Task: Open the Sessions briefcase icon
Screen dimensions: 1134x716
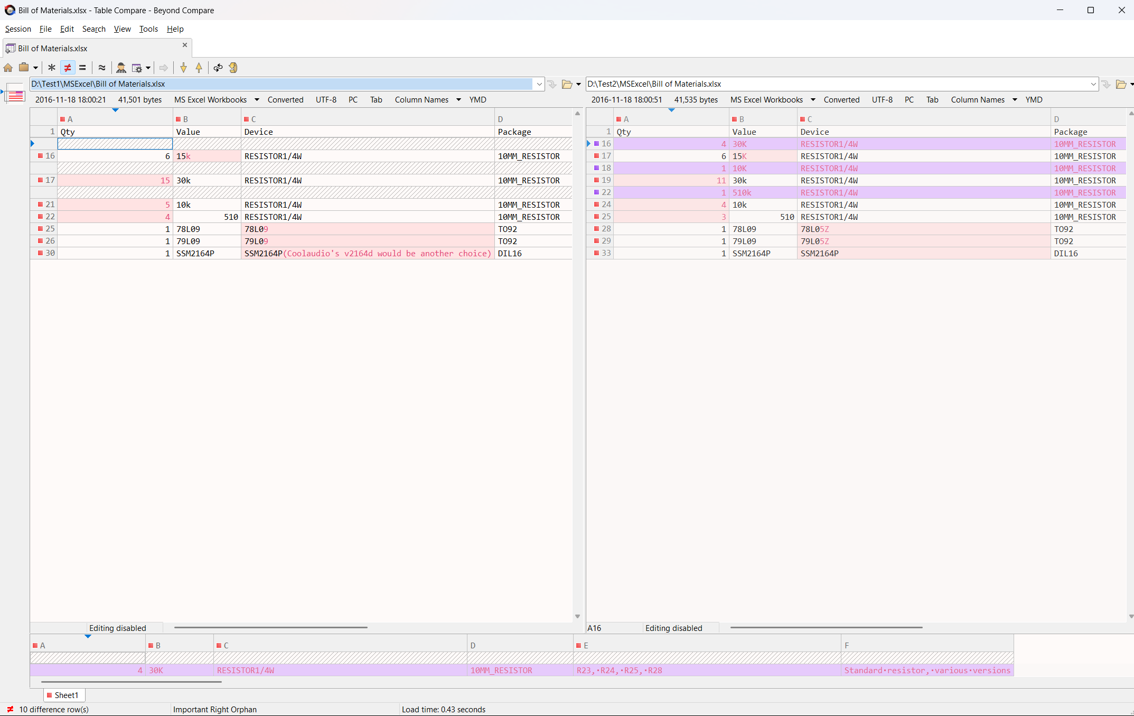Action: [x=24, y=68]
